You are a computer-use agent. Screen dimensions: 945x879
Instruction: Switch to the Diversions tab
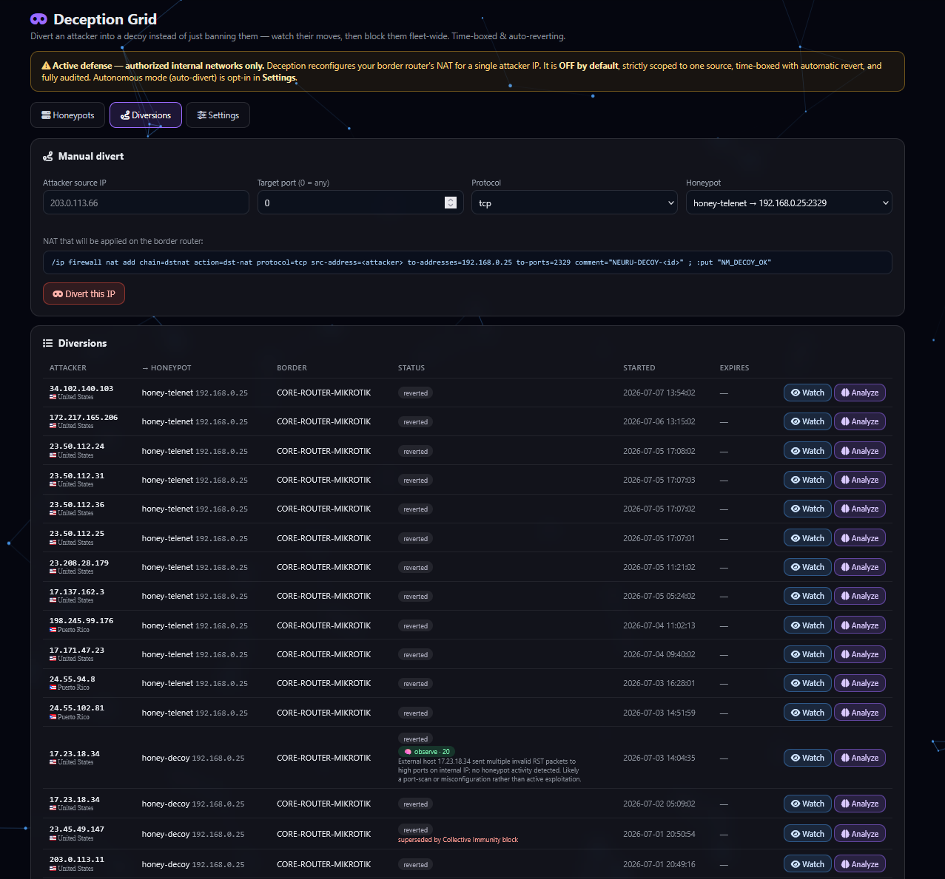pos(146,115)
